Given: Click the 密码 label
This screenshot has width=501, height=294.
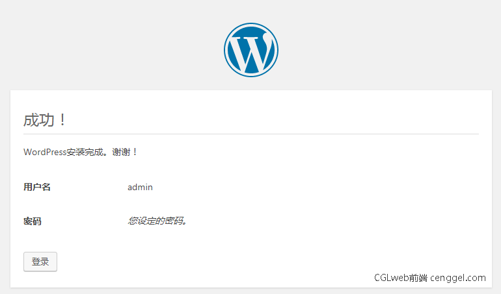Looking at the screenshot, I should click(x=33, y=221).
